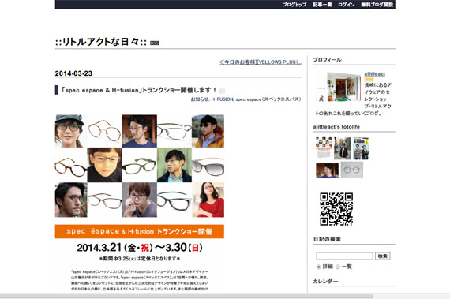Screen dimensions: 450x299
Task: Click the 2014.3.21(金・祝)〜3.30(日) date text
Action: pyautogui.click(x=140, y=248)
